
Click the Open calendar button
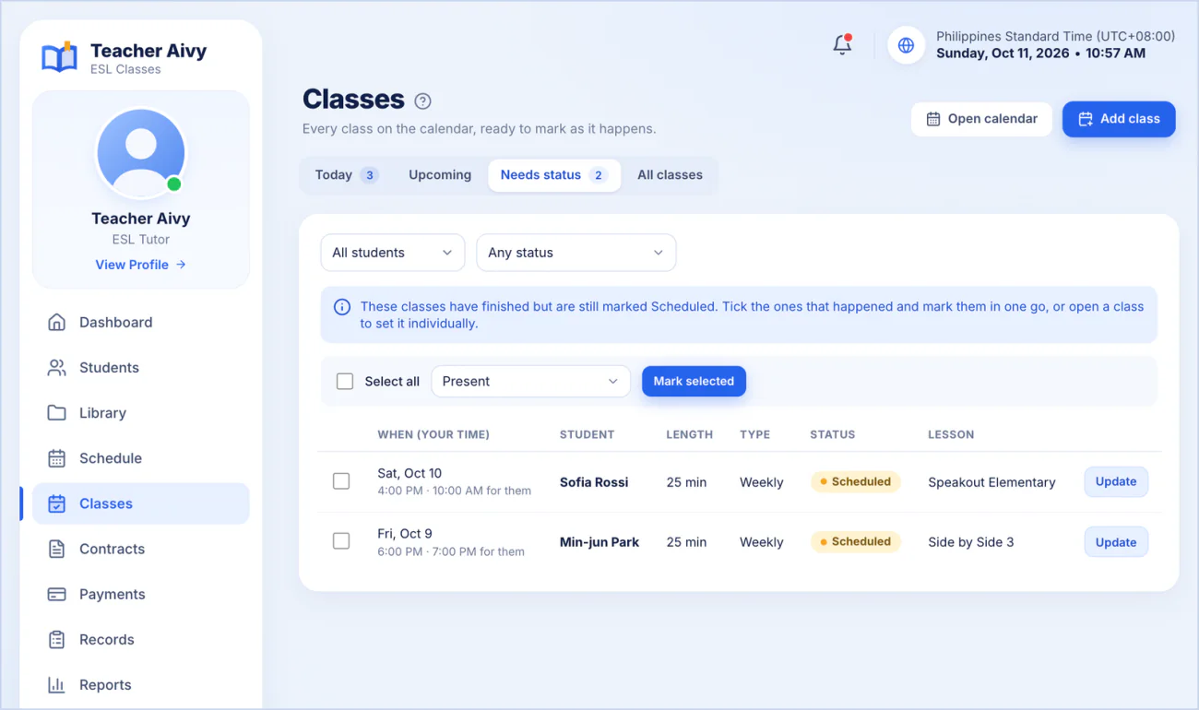click(x=981, y=119)
